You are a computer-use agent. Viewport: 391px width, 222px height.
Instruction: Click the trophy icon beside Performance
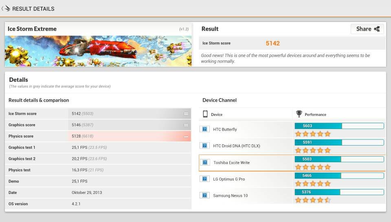point(299,114)
